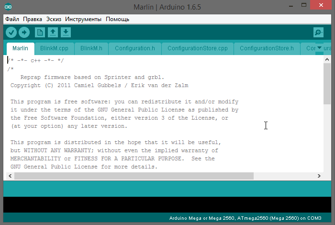The width and height of the screenshot is (335, 225).
Task: Click the horizontal scrollbar left arrow
Action: (10, 176)
